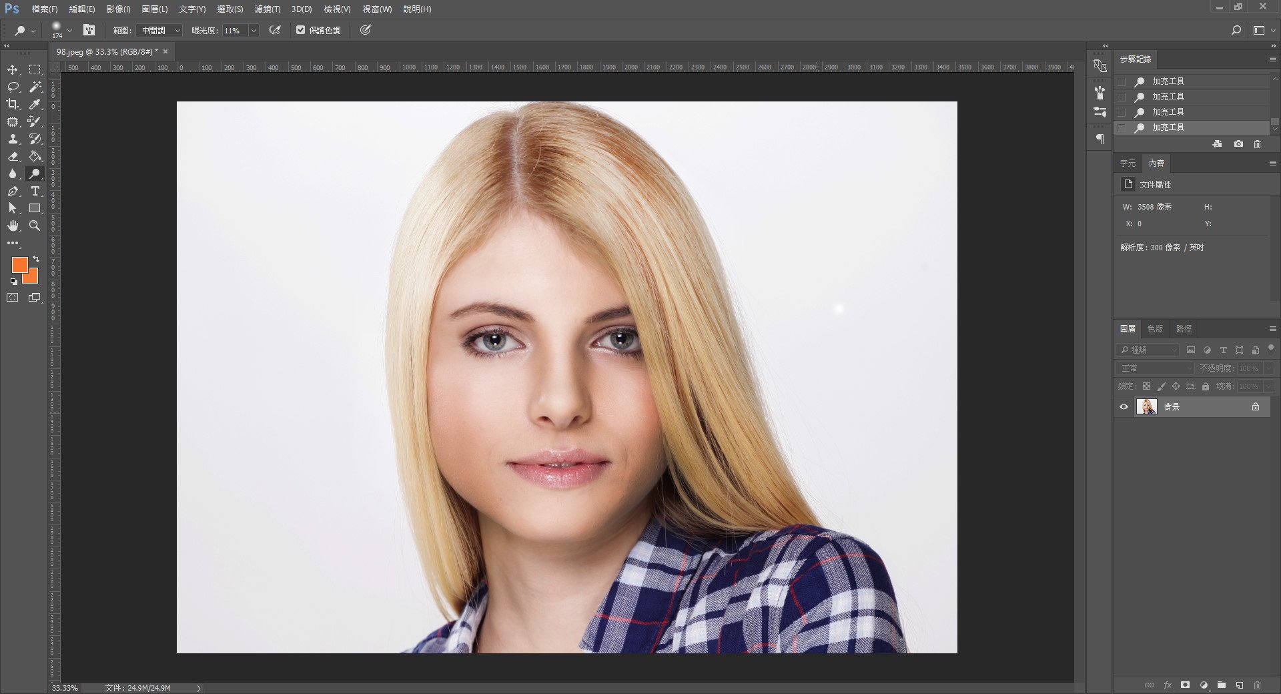Select the Lasso tool

tap(13, 87)
